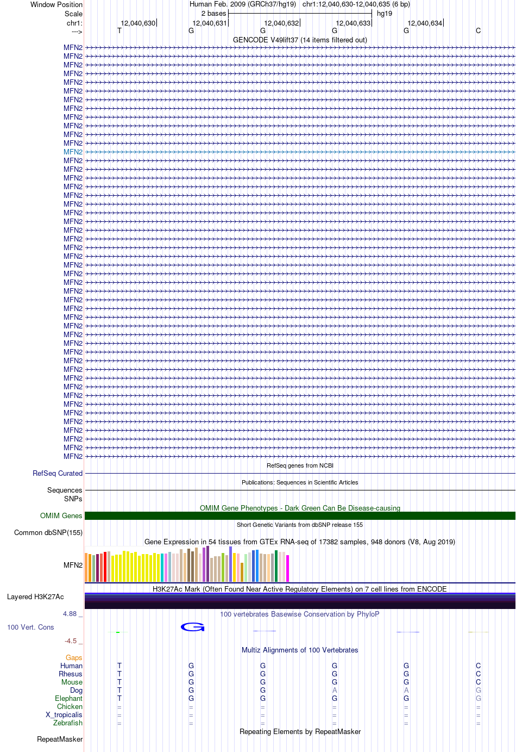Click the 'Elephant' alignment species label
The image size is (516, 752).
tap(68, 698)
